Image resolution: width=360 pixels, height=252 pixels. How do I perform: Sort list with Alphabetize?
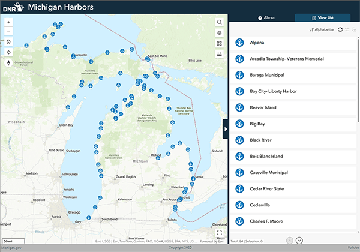coord(322,29)
